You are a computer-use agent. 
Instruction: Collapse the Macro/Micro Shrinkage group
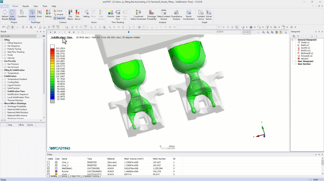[x=2, y=103]
